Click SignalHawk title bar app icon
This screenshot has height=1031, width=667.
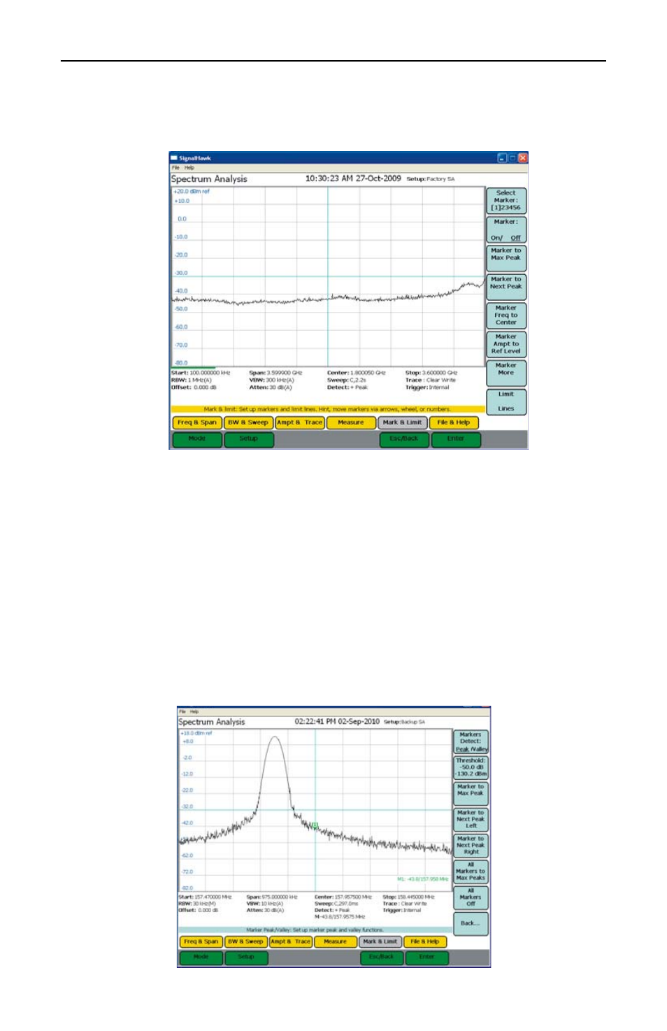tap(174, 158)
